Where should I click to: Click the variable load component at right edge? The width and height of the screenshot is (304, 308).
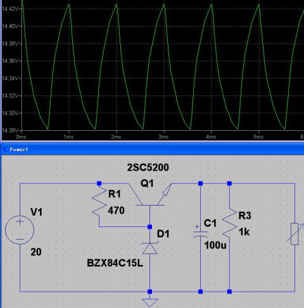(x=295, y=233)
